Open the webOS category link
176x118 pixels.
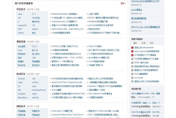(x=35, y=97)
